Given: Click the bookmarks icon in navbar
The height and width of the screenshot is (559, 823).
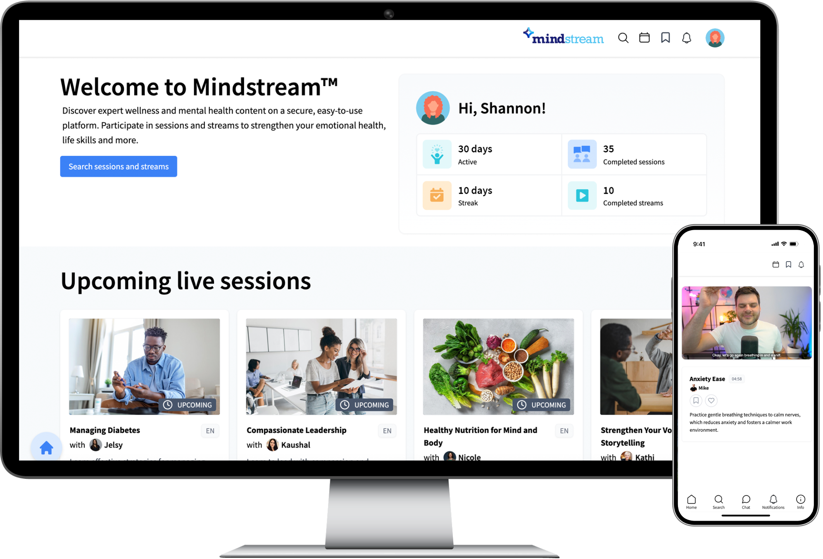Looking at the screenshot, I should point(666,39).
